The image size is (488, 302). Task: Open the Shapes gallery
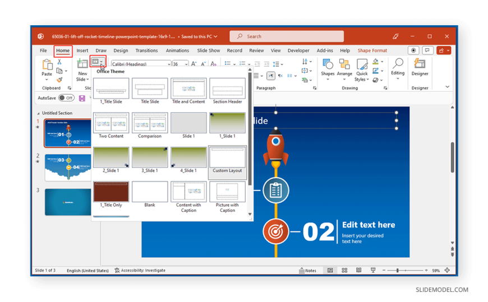pos(328,67)
